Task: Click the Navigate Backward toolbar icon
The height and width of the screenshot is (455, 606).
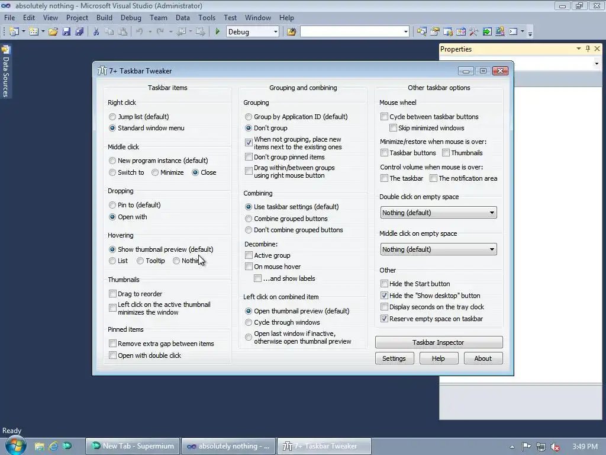Action: tap(181, 32)
